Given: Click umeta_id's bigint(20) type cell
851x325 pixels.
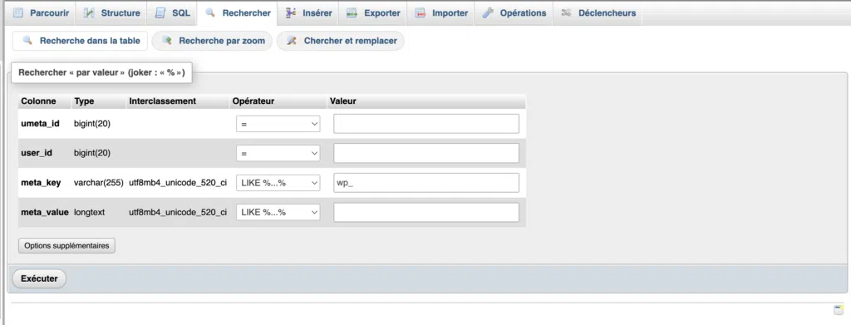Looking at the screenshot, I should pos(91,124).
